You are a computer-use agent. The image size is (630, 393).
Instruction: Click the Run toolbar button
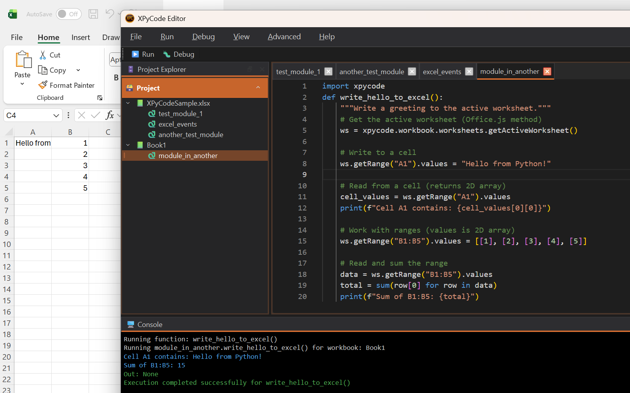pos(143,54)
